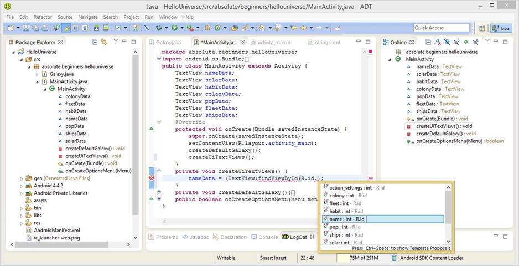Open Package Explorer view menu triangle
Screen dimensions: 519x266
pyautogui.click(x=116, y=41)
